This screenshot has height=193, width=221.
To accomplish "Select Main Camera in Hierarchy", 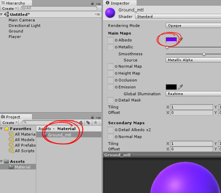I will 22,20.
